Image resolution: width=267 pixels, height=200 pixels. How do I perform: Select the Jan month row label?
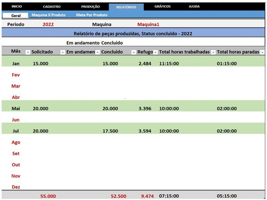[x=15, y=63]
